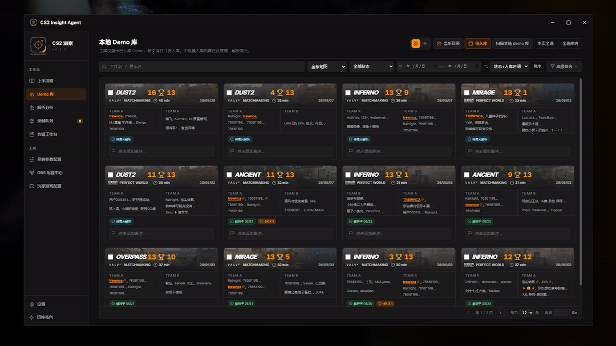This screenshot has width=616, height=346.
Task: Toggle the 降序 sort order button
Action: point(537,67)
